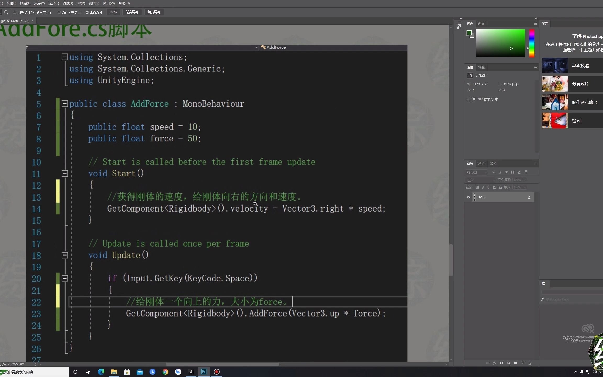Open the 滤镜(T) menu
The image size is (603, 377).
pos(68,3)
